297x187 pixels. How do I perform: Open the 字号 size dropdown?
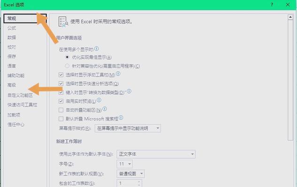coord(125,164)
